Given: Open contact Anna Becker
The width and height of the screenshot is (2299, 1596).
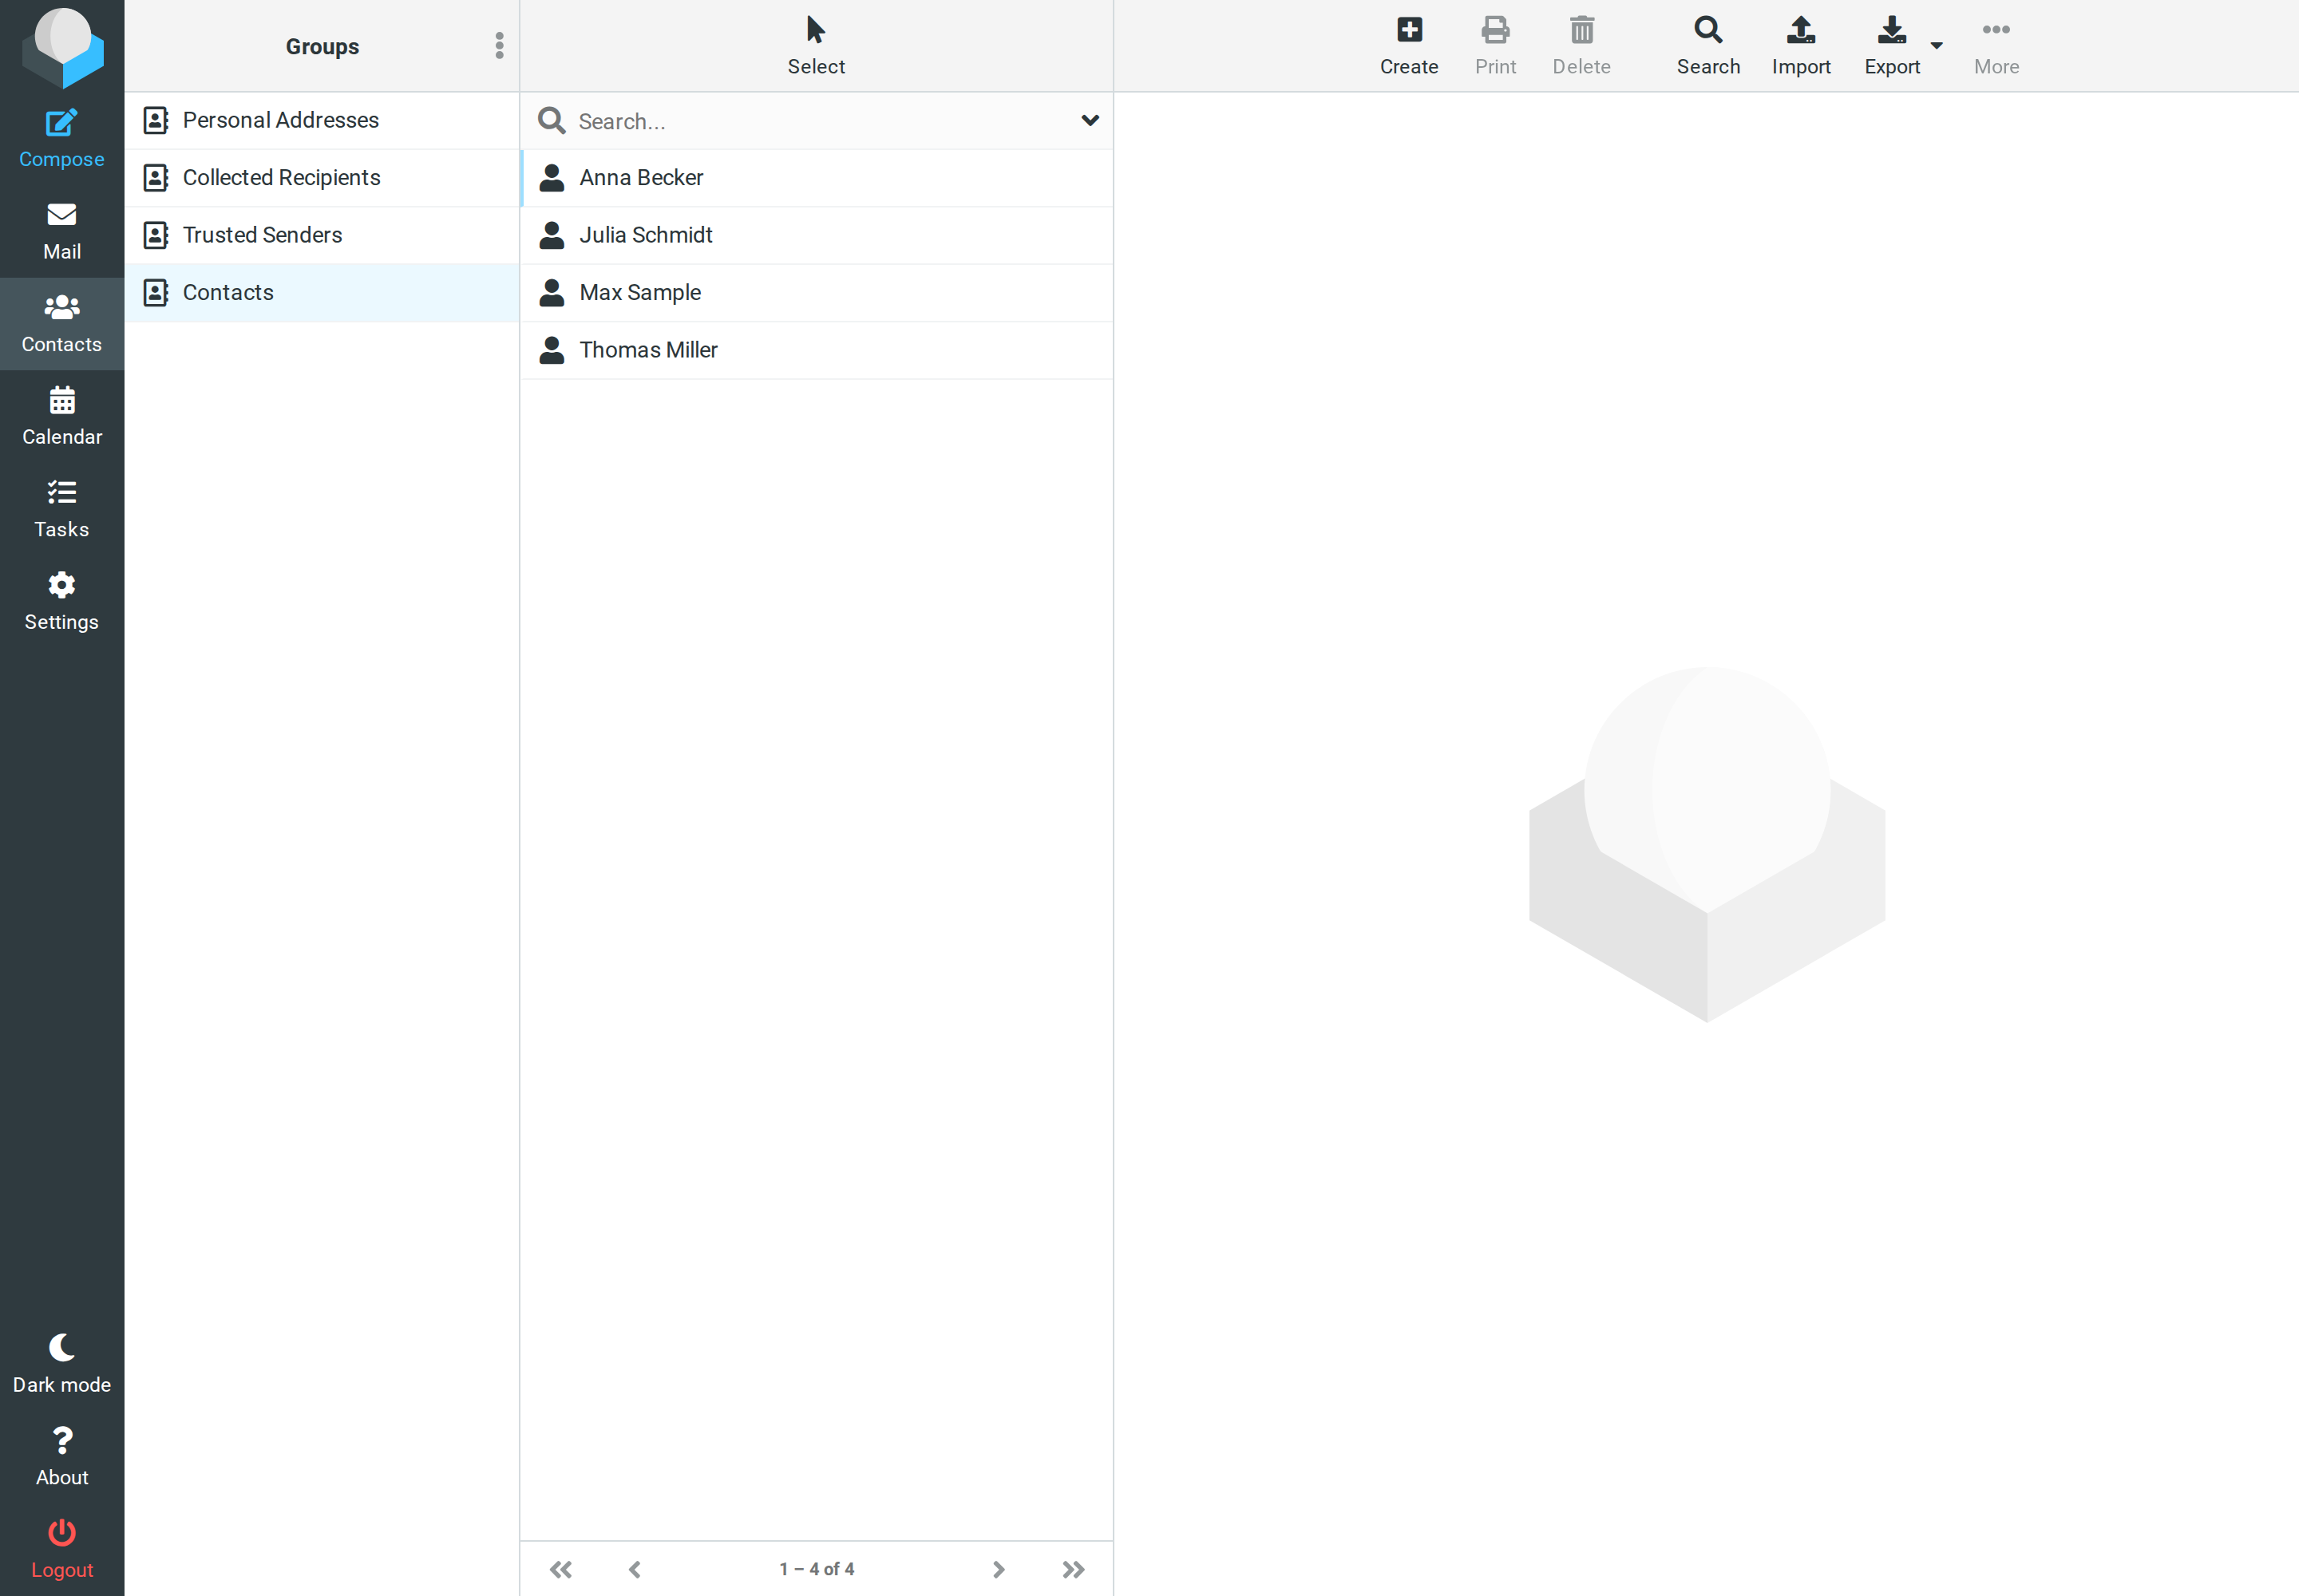Looking at the screenshot, I should pos(817,177).
